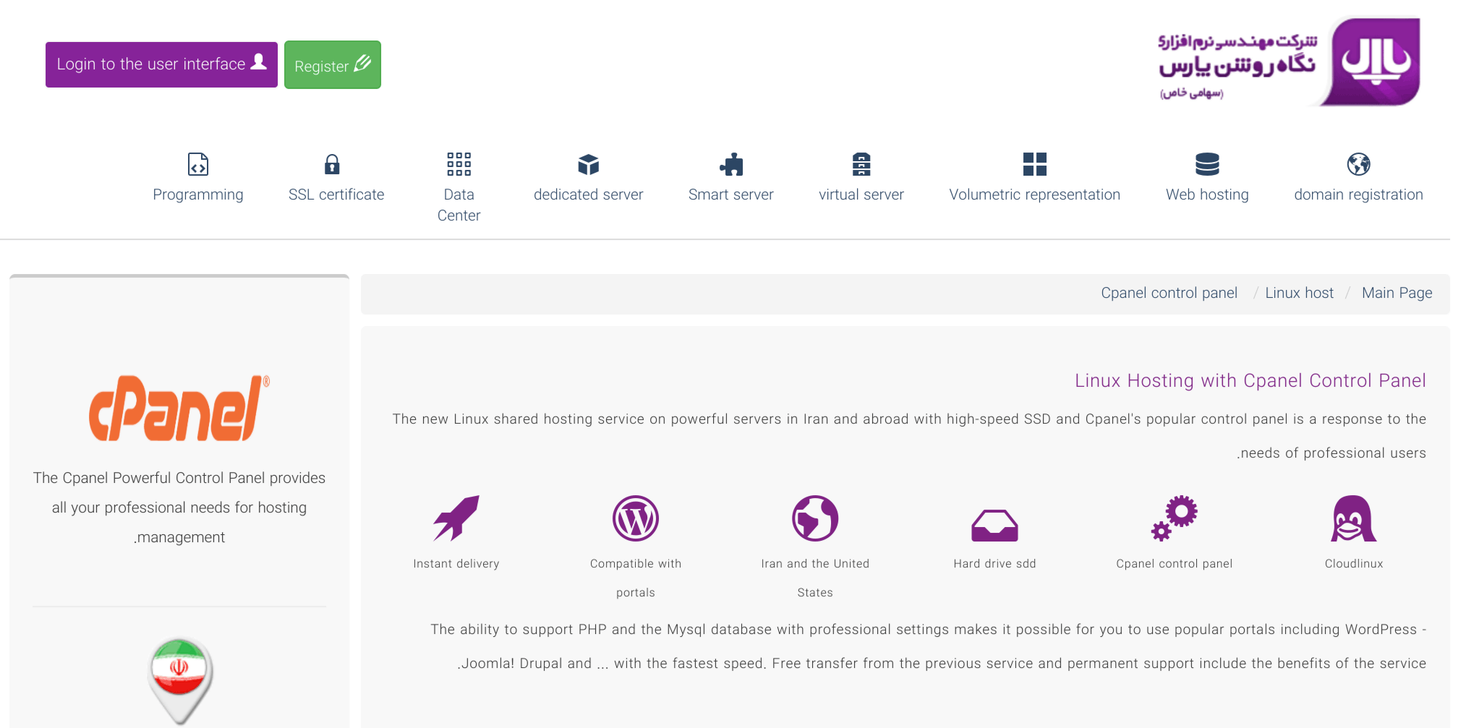Click the Cpanel control panel feature label
The image size is (1479, 728).
(1175, 564)
